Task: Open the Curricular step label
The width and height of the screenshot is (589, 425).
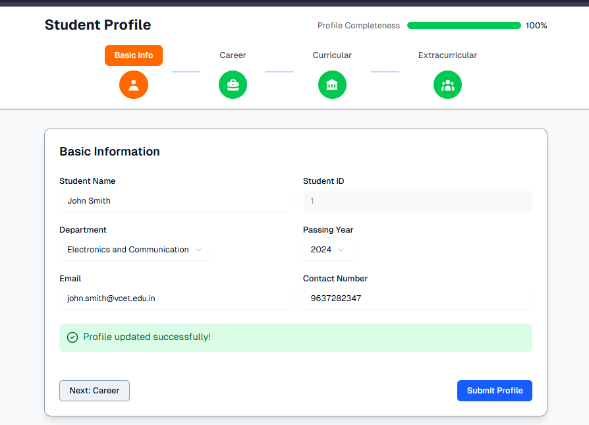Action: 332,55
